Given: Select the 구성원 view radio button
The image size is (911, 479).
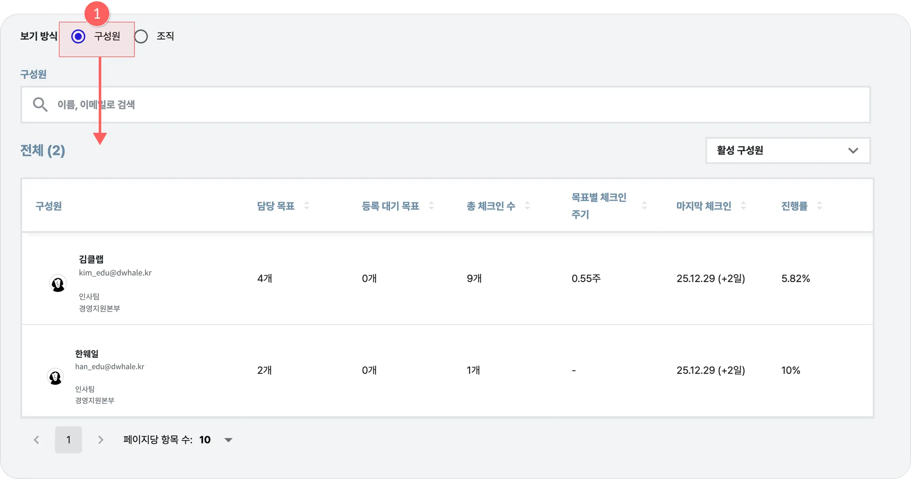Looking at the screenshot, I should point(78,36).
